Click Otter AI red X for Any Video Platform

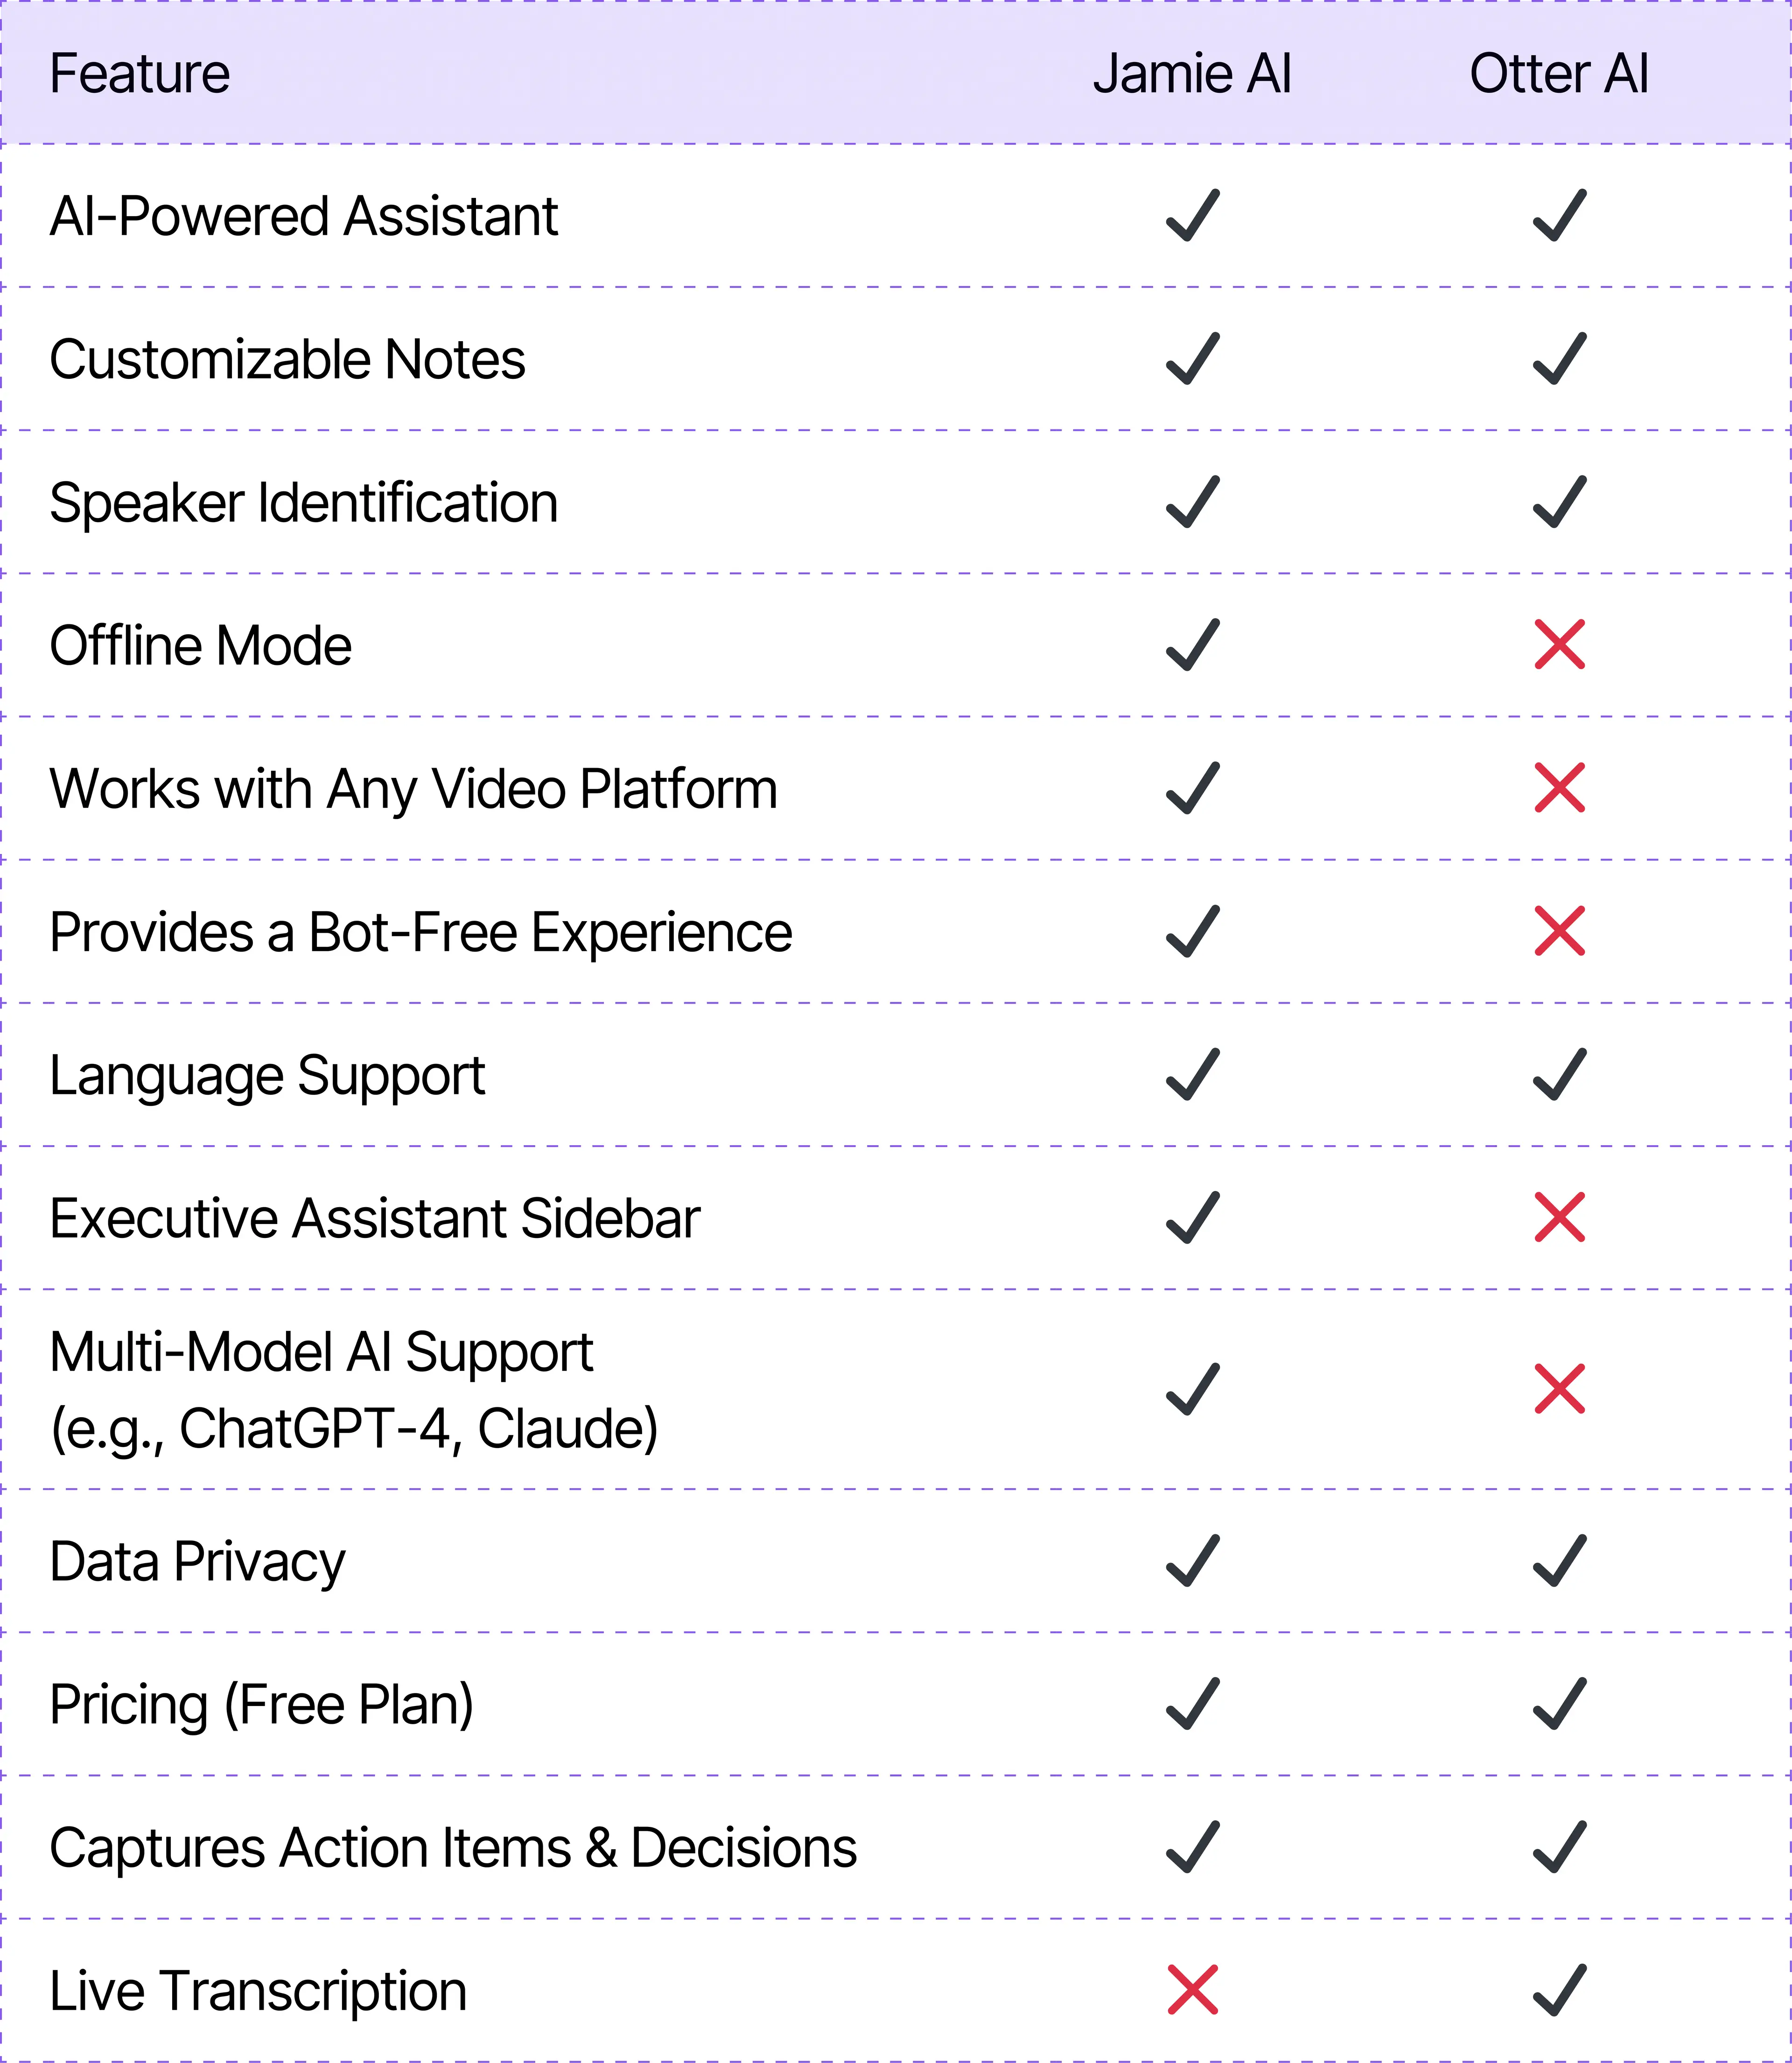(x=1559, y=788)
